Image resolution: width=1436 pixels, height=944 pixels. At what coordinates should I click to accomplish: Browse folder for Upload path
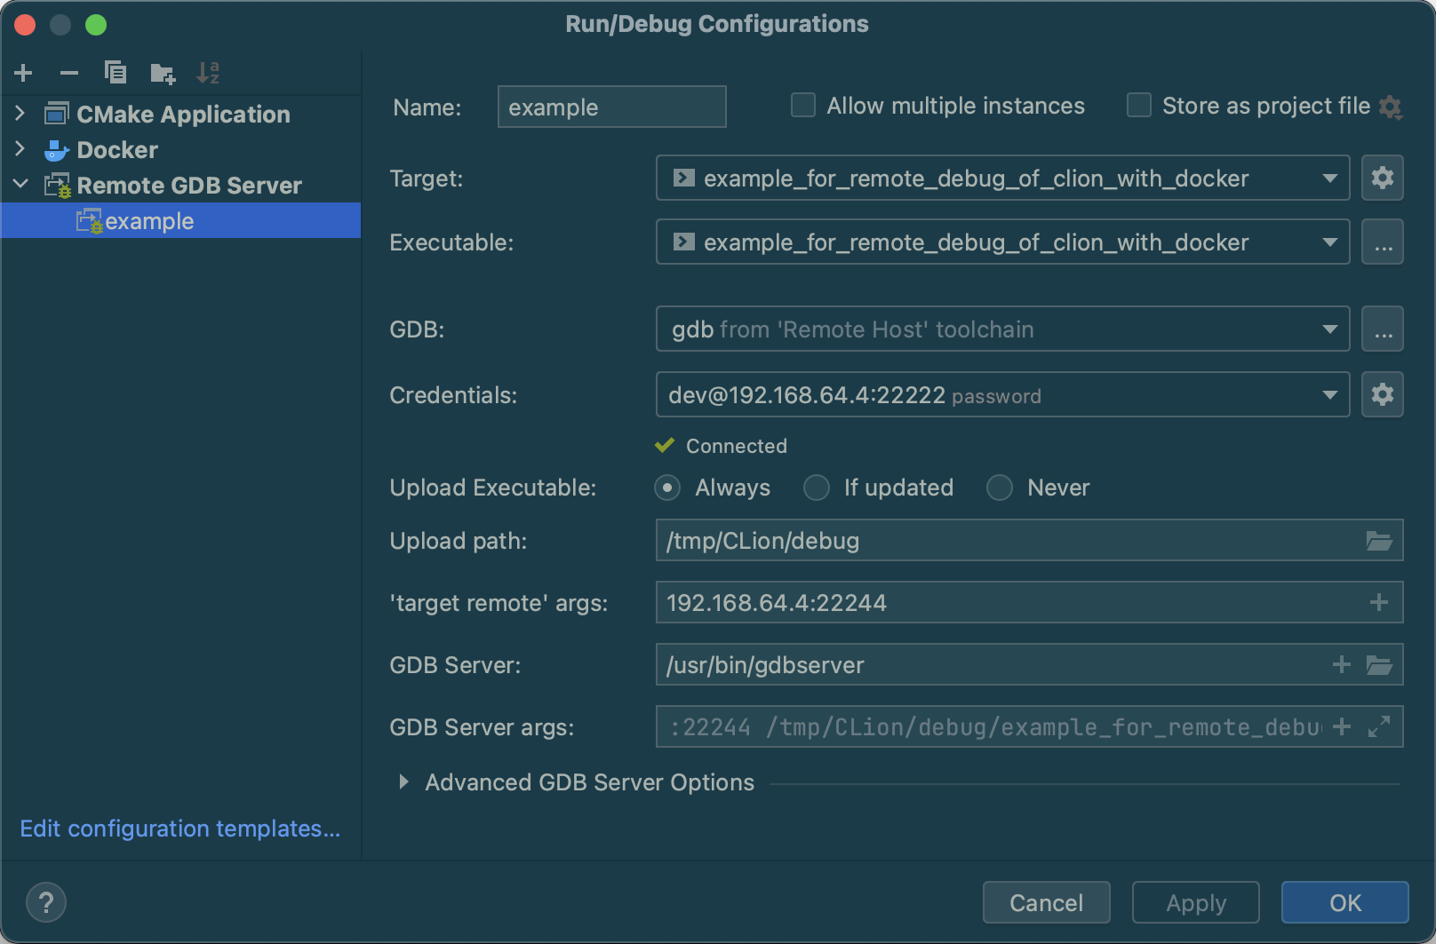coord(1379,541)
